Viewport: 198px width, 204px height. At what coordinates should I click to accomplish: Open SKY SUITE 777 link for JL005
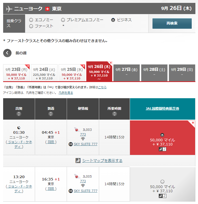[x=86, y=191]
